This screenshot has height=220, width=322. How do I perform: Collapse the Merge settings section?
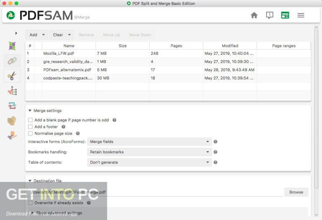pyautogui.click(x=30, y=110)
